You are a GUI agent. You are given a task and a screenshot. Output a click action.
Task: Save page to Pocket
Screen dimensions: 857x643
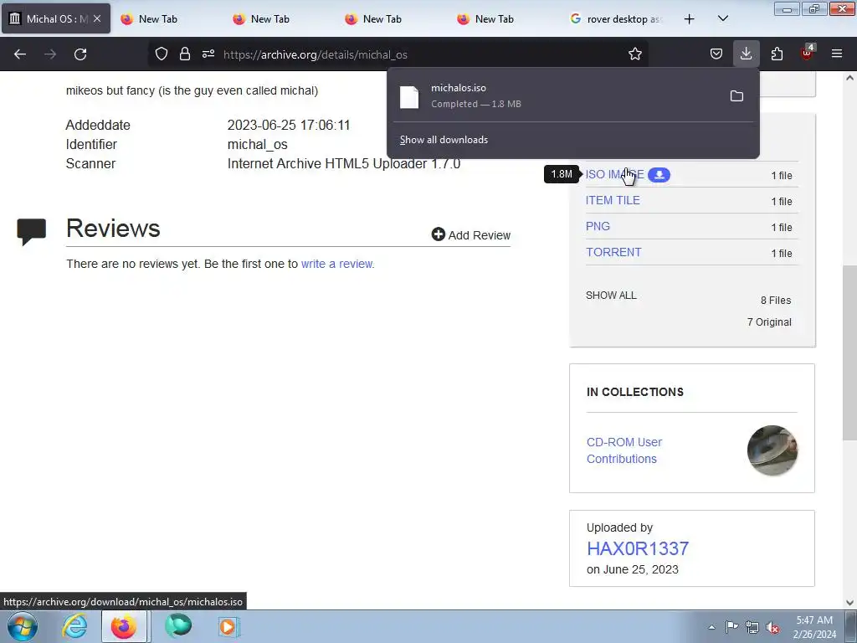(x=716, y=54)
